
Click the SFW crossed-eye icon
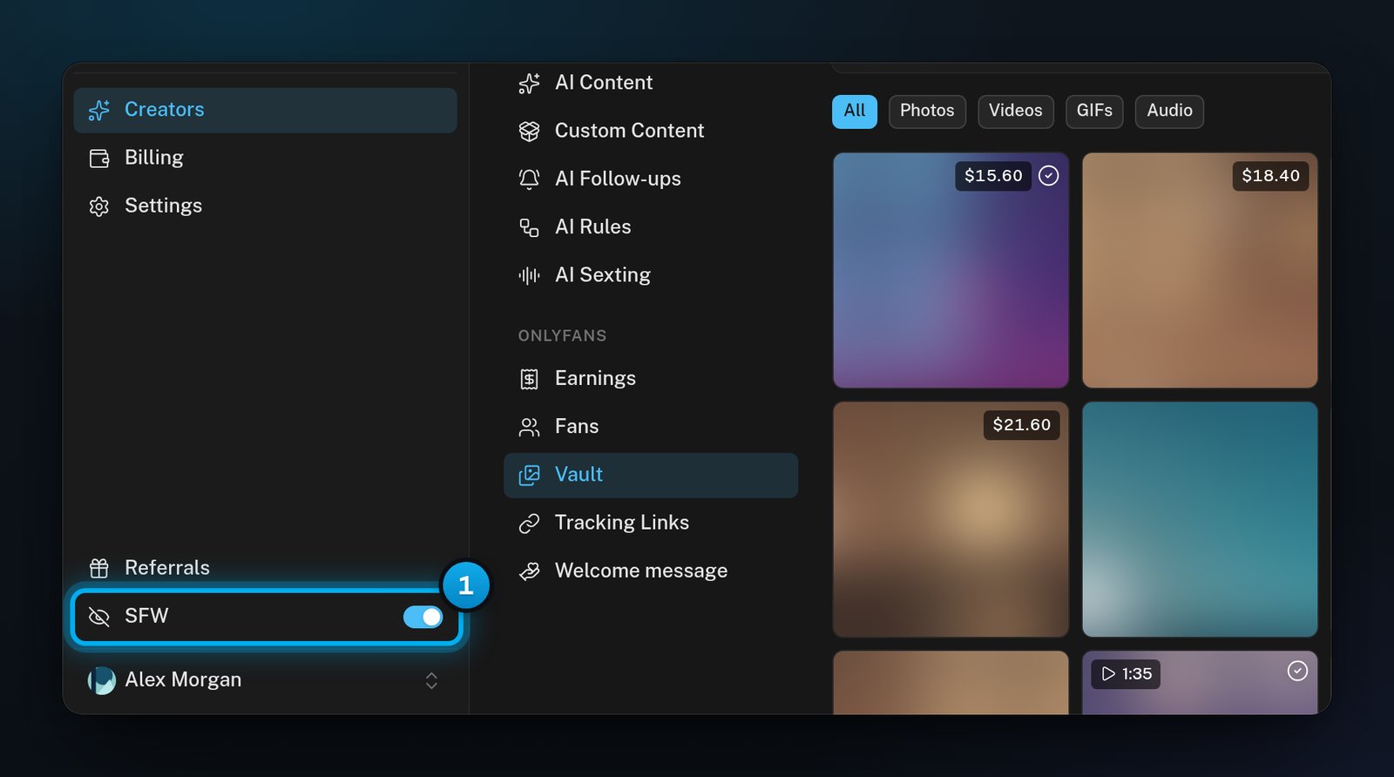[x=99, y=617]
